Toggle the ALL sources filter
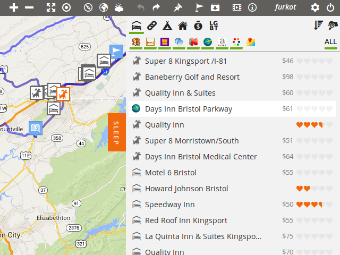 [x=330, y=41]
